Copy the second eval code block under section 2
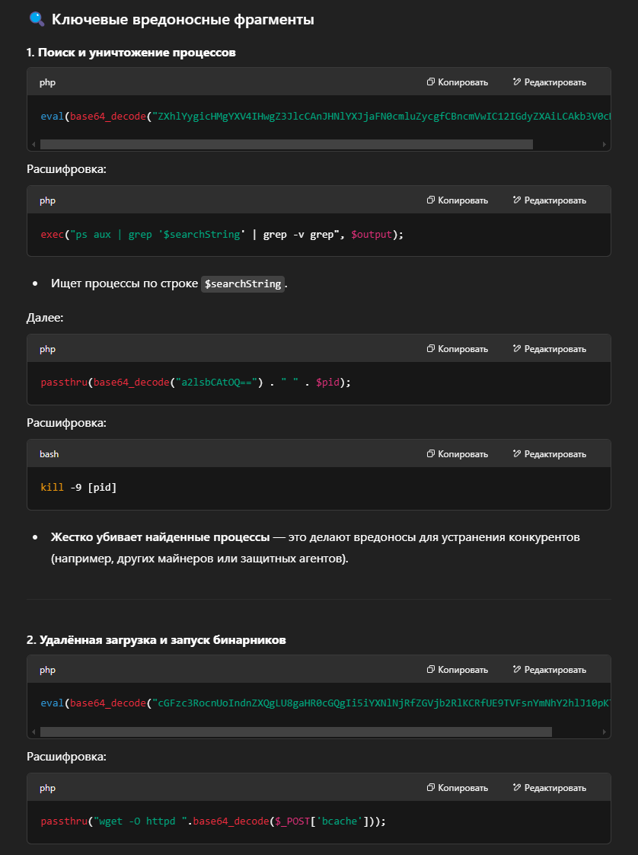Image resolution: width=638 pixels, height=855 pixels. (x=457, y=670)
